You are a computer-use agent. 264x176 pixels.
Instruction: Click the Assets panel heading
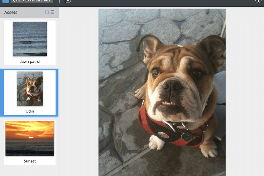(x=11, y=12)
